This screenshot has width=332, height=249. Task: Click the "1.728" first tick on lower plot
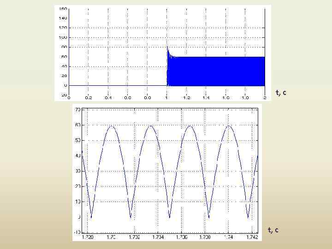coord(88,237)
